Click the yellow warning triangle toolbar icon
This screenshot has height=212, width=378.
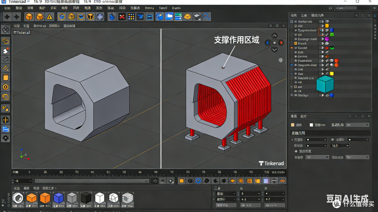50,17
